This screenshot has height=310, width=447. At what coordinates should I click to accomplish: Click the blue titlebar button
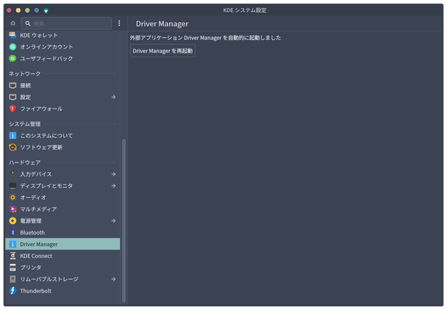point(36,10)
